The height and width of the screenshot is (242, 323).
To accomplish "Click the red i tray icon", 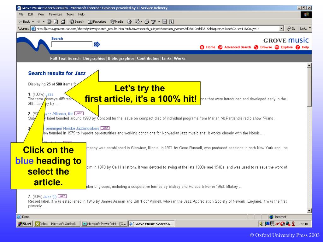I will pyautogui.click(x=293, y=224).
